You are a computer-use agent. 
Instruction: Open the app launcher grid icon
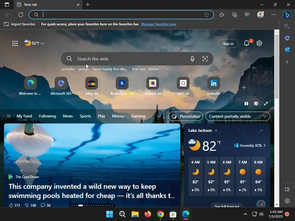click(15, 43)
